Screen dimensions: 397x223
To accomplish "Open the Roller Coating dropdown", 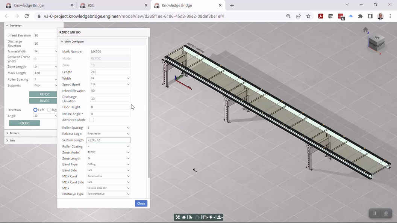I will 108,146.
